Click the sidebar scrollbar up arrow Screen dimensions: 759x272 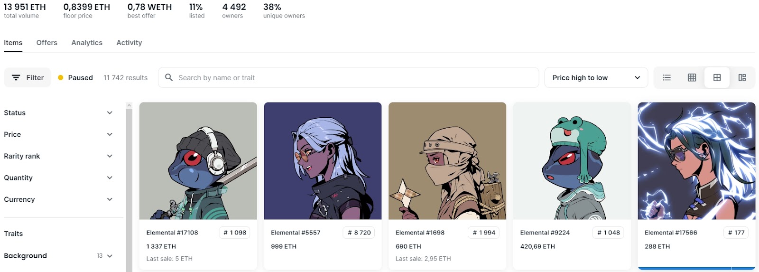pyautogui.click(x=129, y=105)
